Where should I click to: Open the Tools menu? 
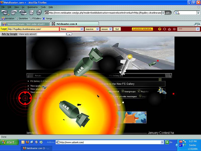[x=43, y=7]
